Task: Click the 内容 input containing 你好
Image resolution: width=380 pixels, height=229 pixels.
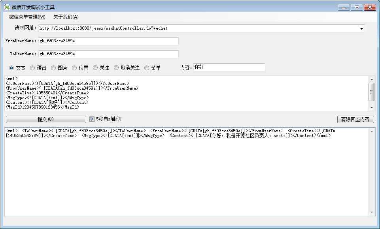Action: coord(229,67)
